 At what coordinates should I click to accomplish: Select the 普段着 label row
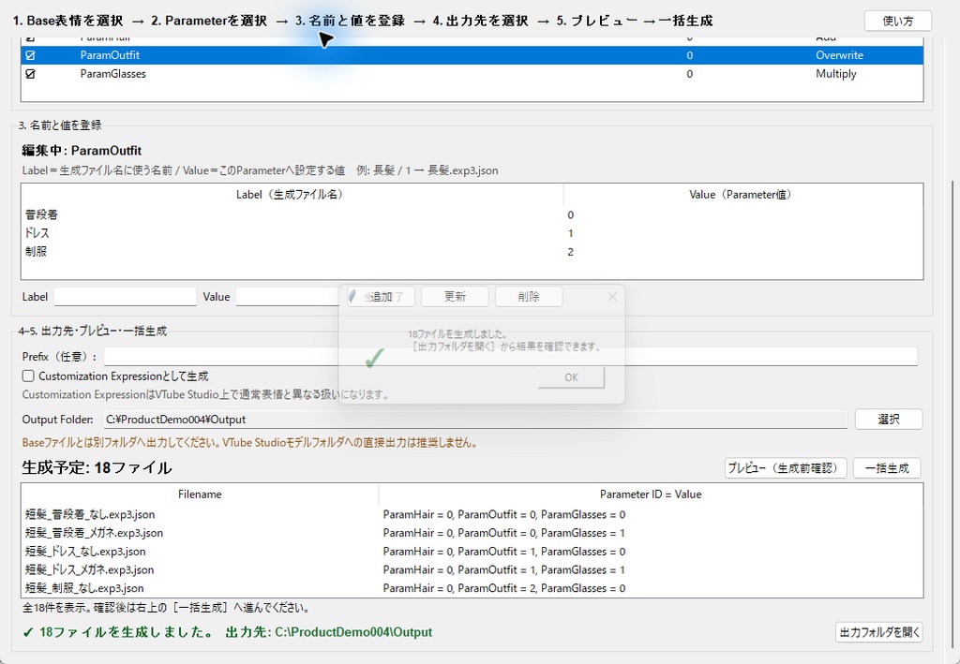pyautogui.click(x=472, y=214)
